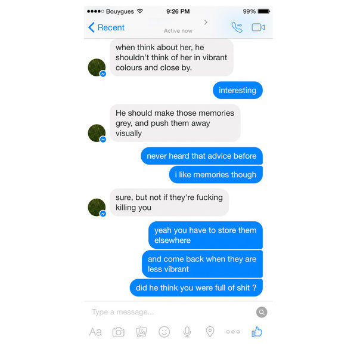Tap the back arrow chevron
357x349 pixels.
[x=91, y=27]
